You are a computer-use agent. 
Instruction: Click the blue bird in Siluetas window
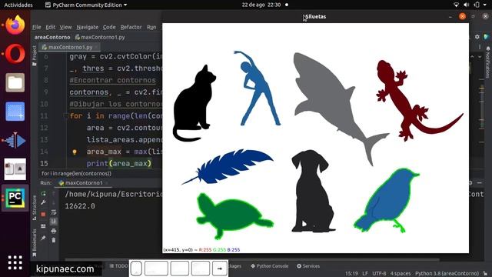(x=387, y=201)
